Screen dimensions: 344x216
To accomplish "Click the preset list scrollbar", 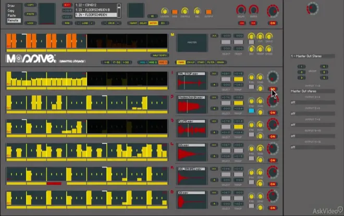I will coord(119,10).
